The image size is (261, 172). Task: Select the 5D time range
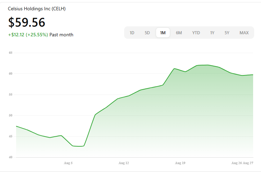tap(147, 33)
